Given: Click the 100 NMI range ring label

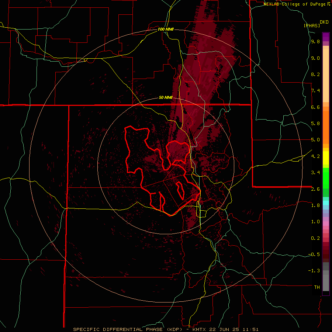Looking at the screenshot, I should click(166, 29).
